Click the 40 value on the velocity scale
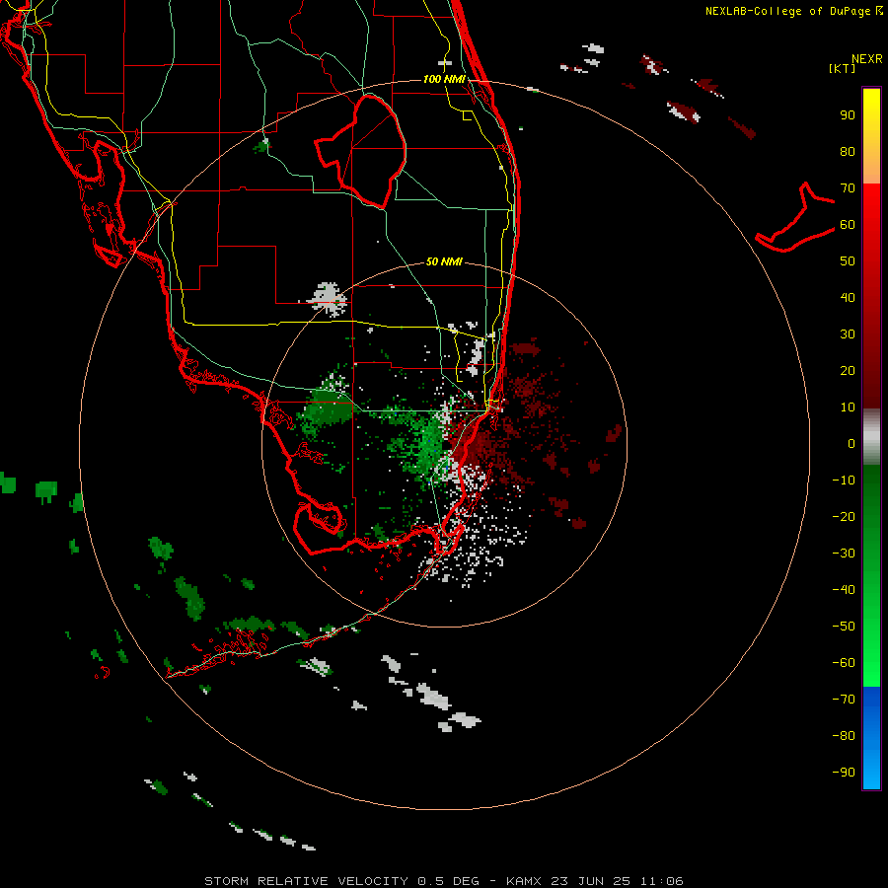The width and height of the screenshot is (888, 888). [848, 297]
